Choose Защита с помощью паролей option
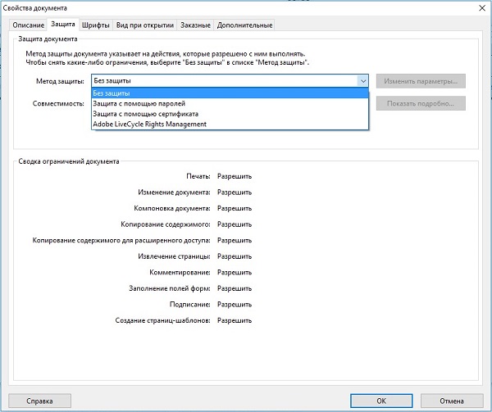The width and height of the screenshot is (492, 412). pyautogui.click(x=230, y=103)
